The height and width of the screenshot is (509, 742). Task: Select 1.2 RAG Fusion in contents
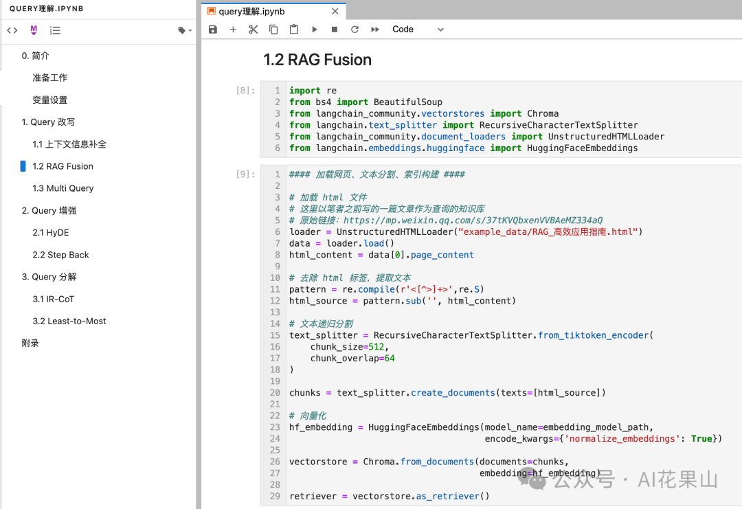(63, 166)
